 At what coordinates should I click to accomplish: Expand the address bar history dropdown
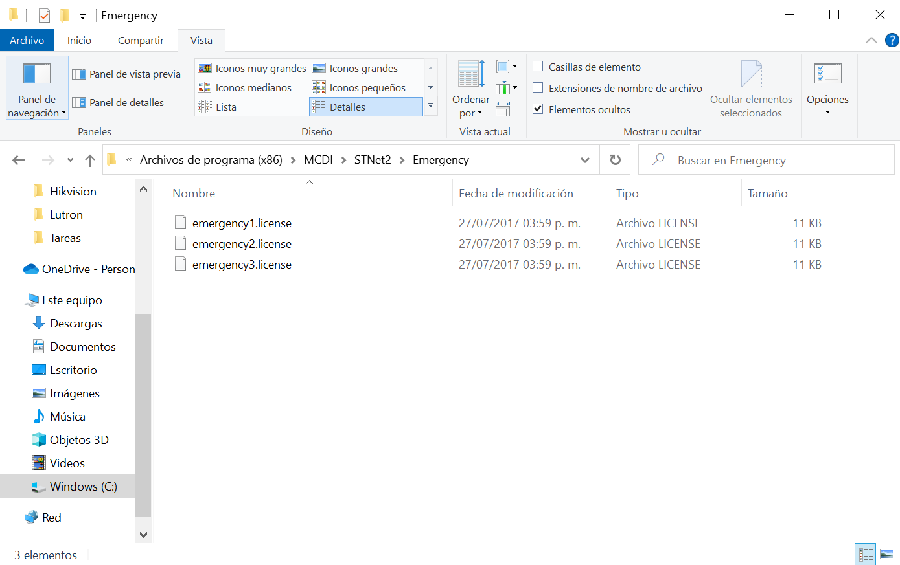[585, 160]
